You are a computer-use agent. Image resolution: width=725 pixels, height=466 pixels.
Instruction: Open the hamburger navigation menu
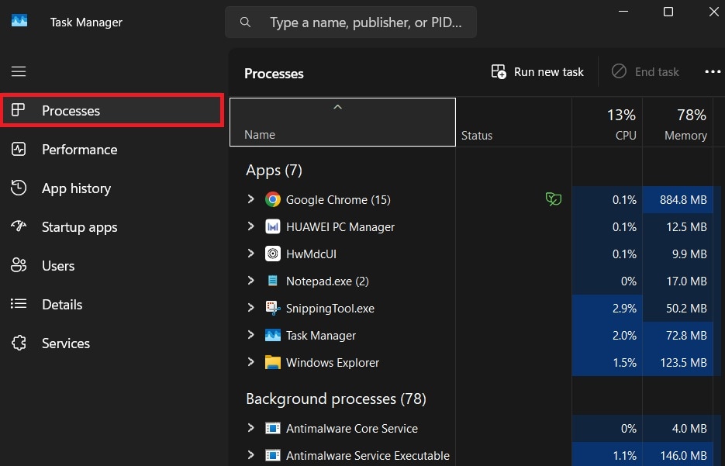pos(19,71)
